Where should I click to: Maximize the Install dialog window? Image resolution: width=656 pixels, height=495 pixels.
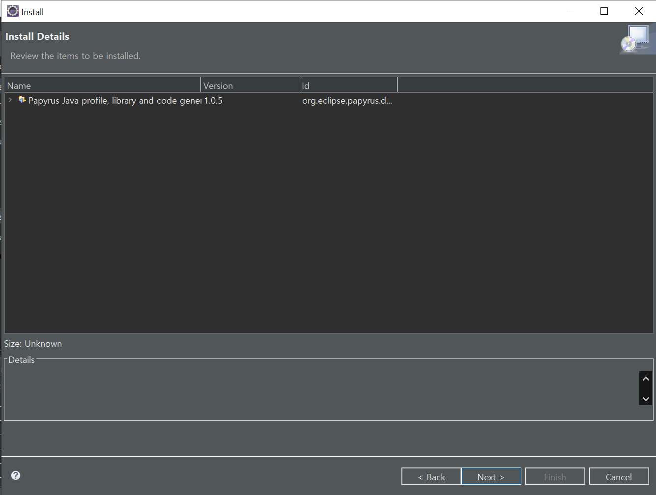604,11
